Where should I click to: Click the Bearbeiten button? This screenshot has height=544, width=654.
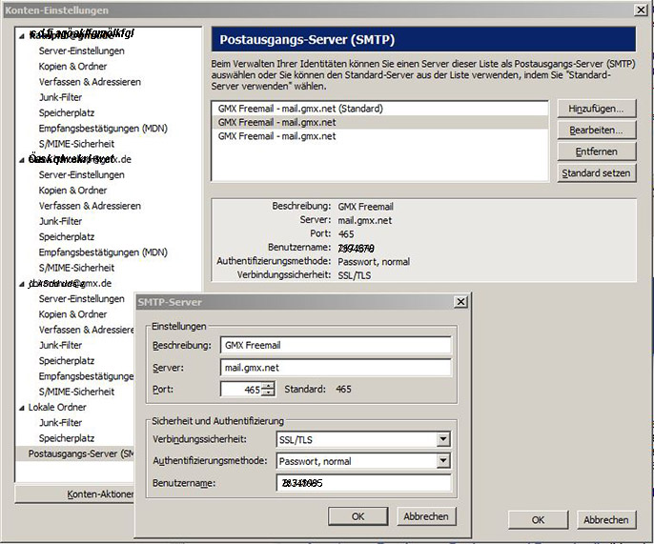596,131
